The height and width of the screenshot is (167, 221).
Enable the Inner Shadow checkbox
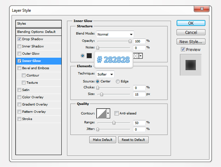coord(19,47)
